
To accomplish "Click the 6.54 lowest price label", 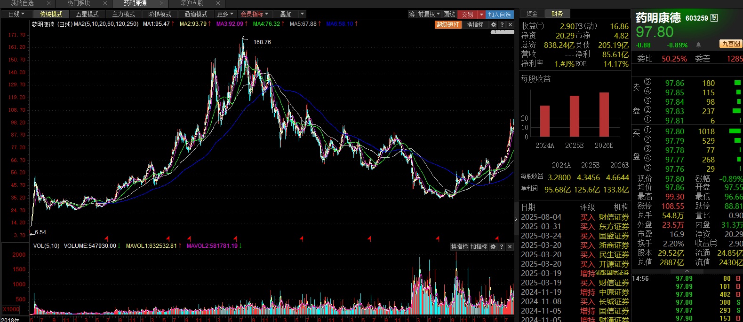I will 40,232.
